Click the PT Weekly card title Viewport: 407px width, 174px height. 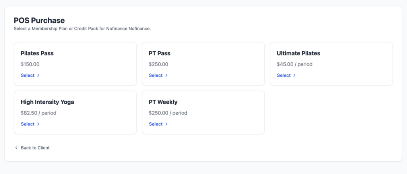tap(163, 102)
